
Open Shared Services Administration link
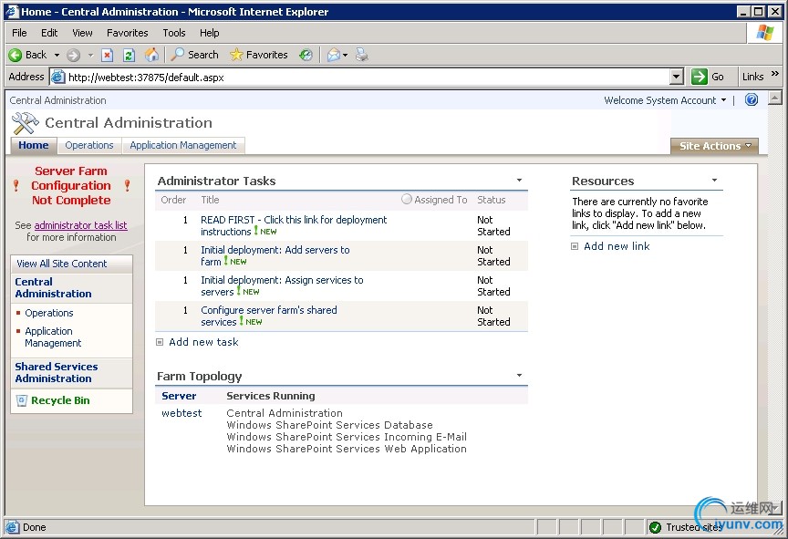(x=57, y=373)
